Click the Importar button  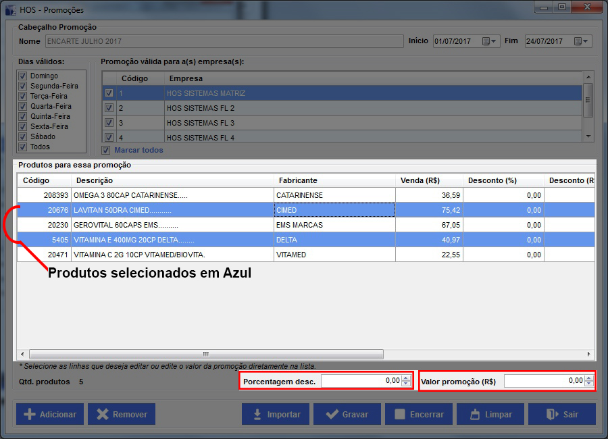(x=276, y=414)
